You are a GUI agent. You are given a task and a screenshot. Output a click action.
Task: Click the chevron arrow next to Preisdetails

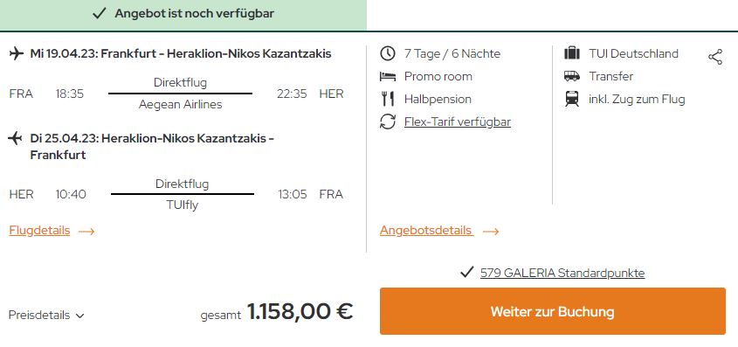pos(79,316)
